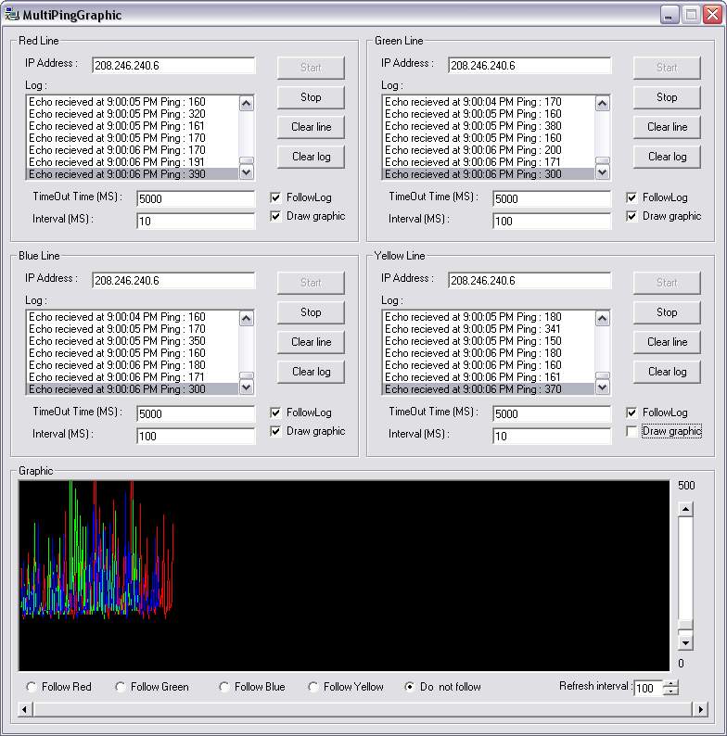The height and width of the screenshot is (736, 727).
Task: Click graphic horizontal scrollbar right arrow
Action: 700,709
